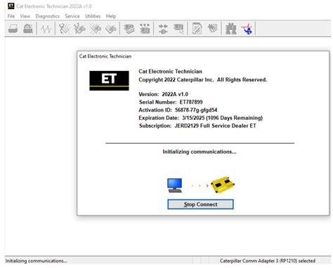Open the Help menu
Screen dimensions: 333x268
pos(111,16)
